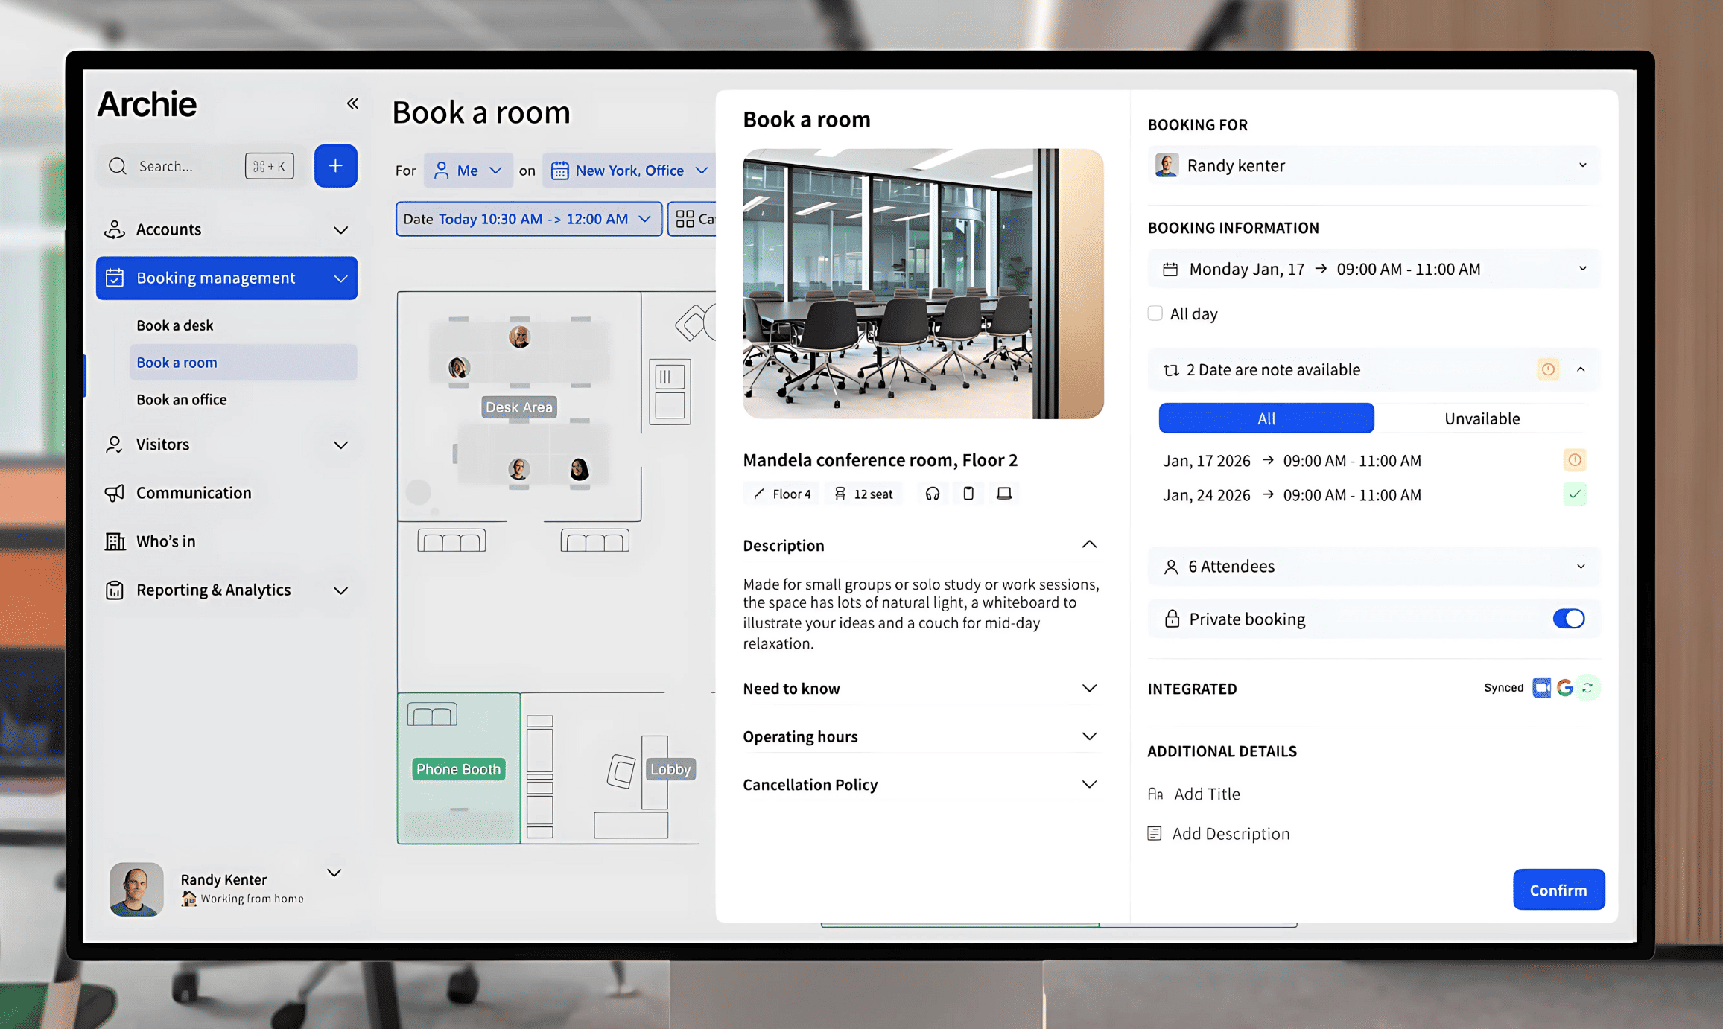This screenshot has width=1723, height=1029.
Task: Click the blue plus add button
Action: pos(335,165)
